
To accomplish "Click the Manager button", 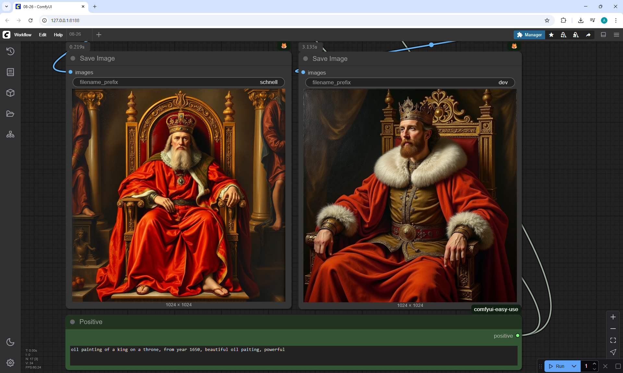I will click(x=529, y=35).
